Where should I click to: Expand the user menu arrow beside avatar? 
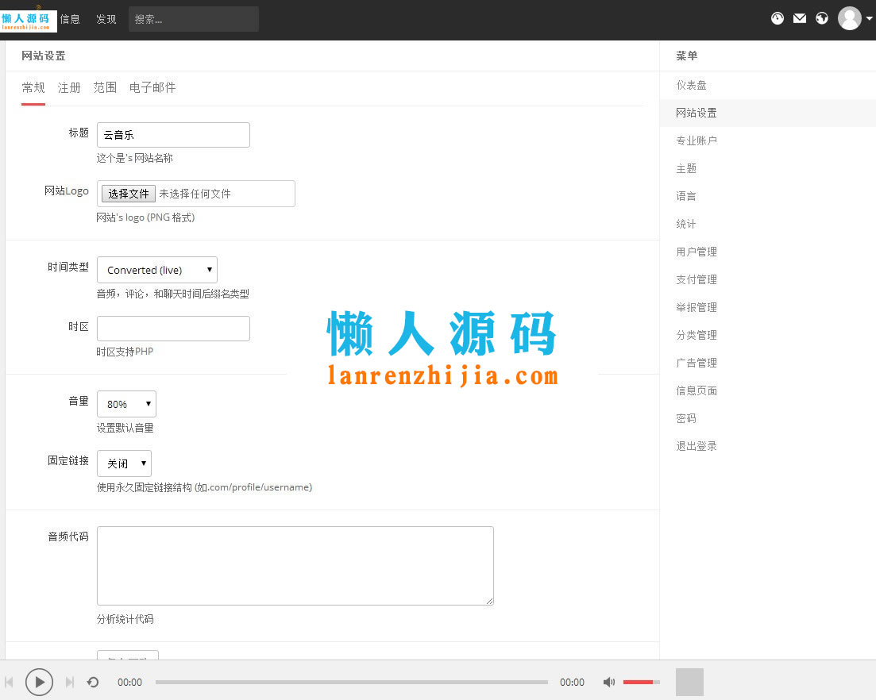pyautogui.click(x=870, y=18)
